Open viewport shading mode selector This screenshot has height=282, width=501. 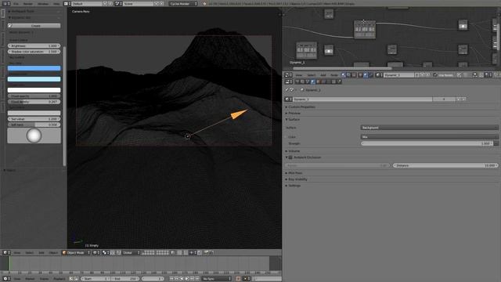tap(96, 252)
